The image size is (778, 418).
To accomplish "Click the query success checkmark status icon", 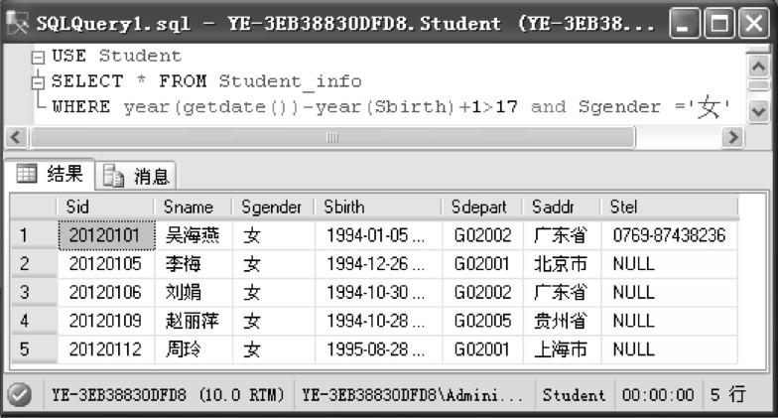I will (x=18, y=394).
